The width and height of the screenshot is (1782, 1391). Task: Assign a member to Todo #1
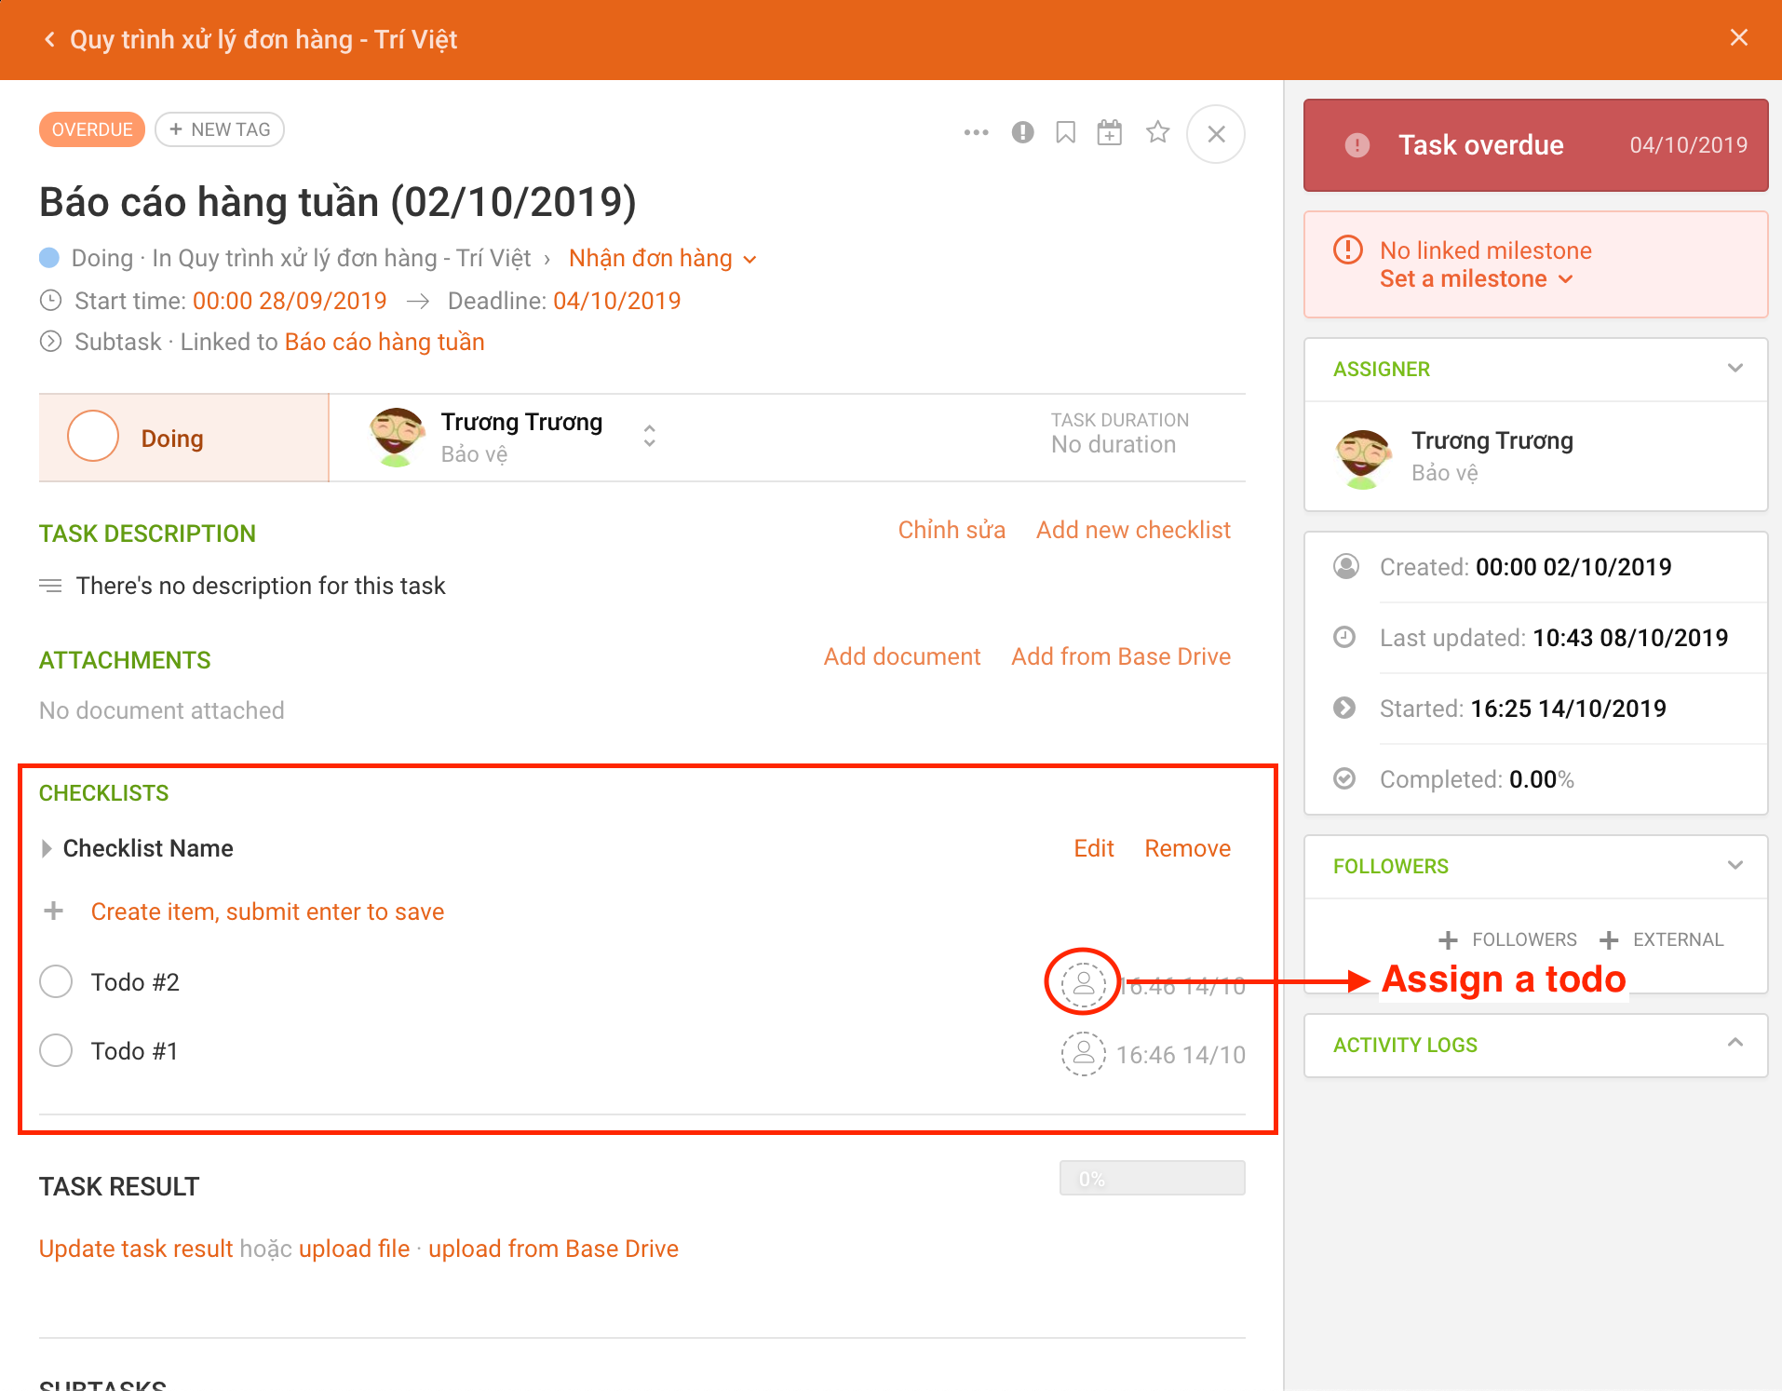coord(1083,1054)
